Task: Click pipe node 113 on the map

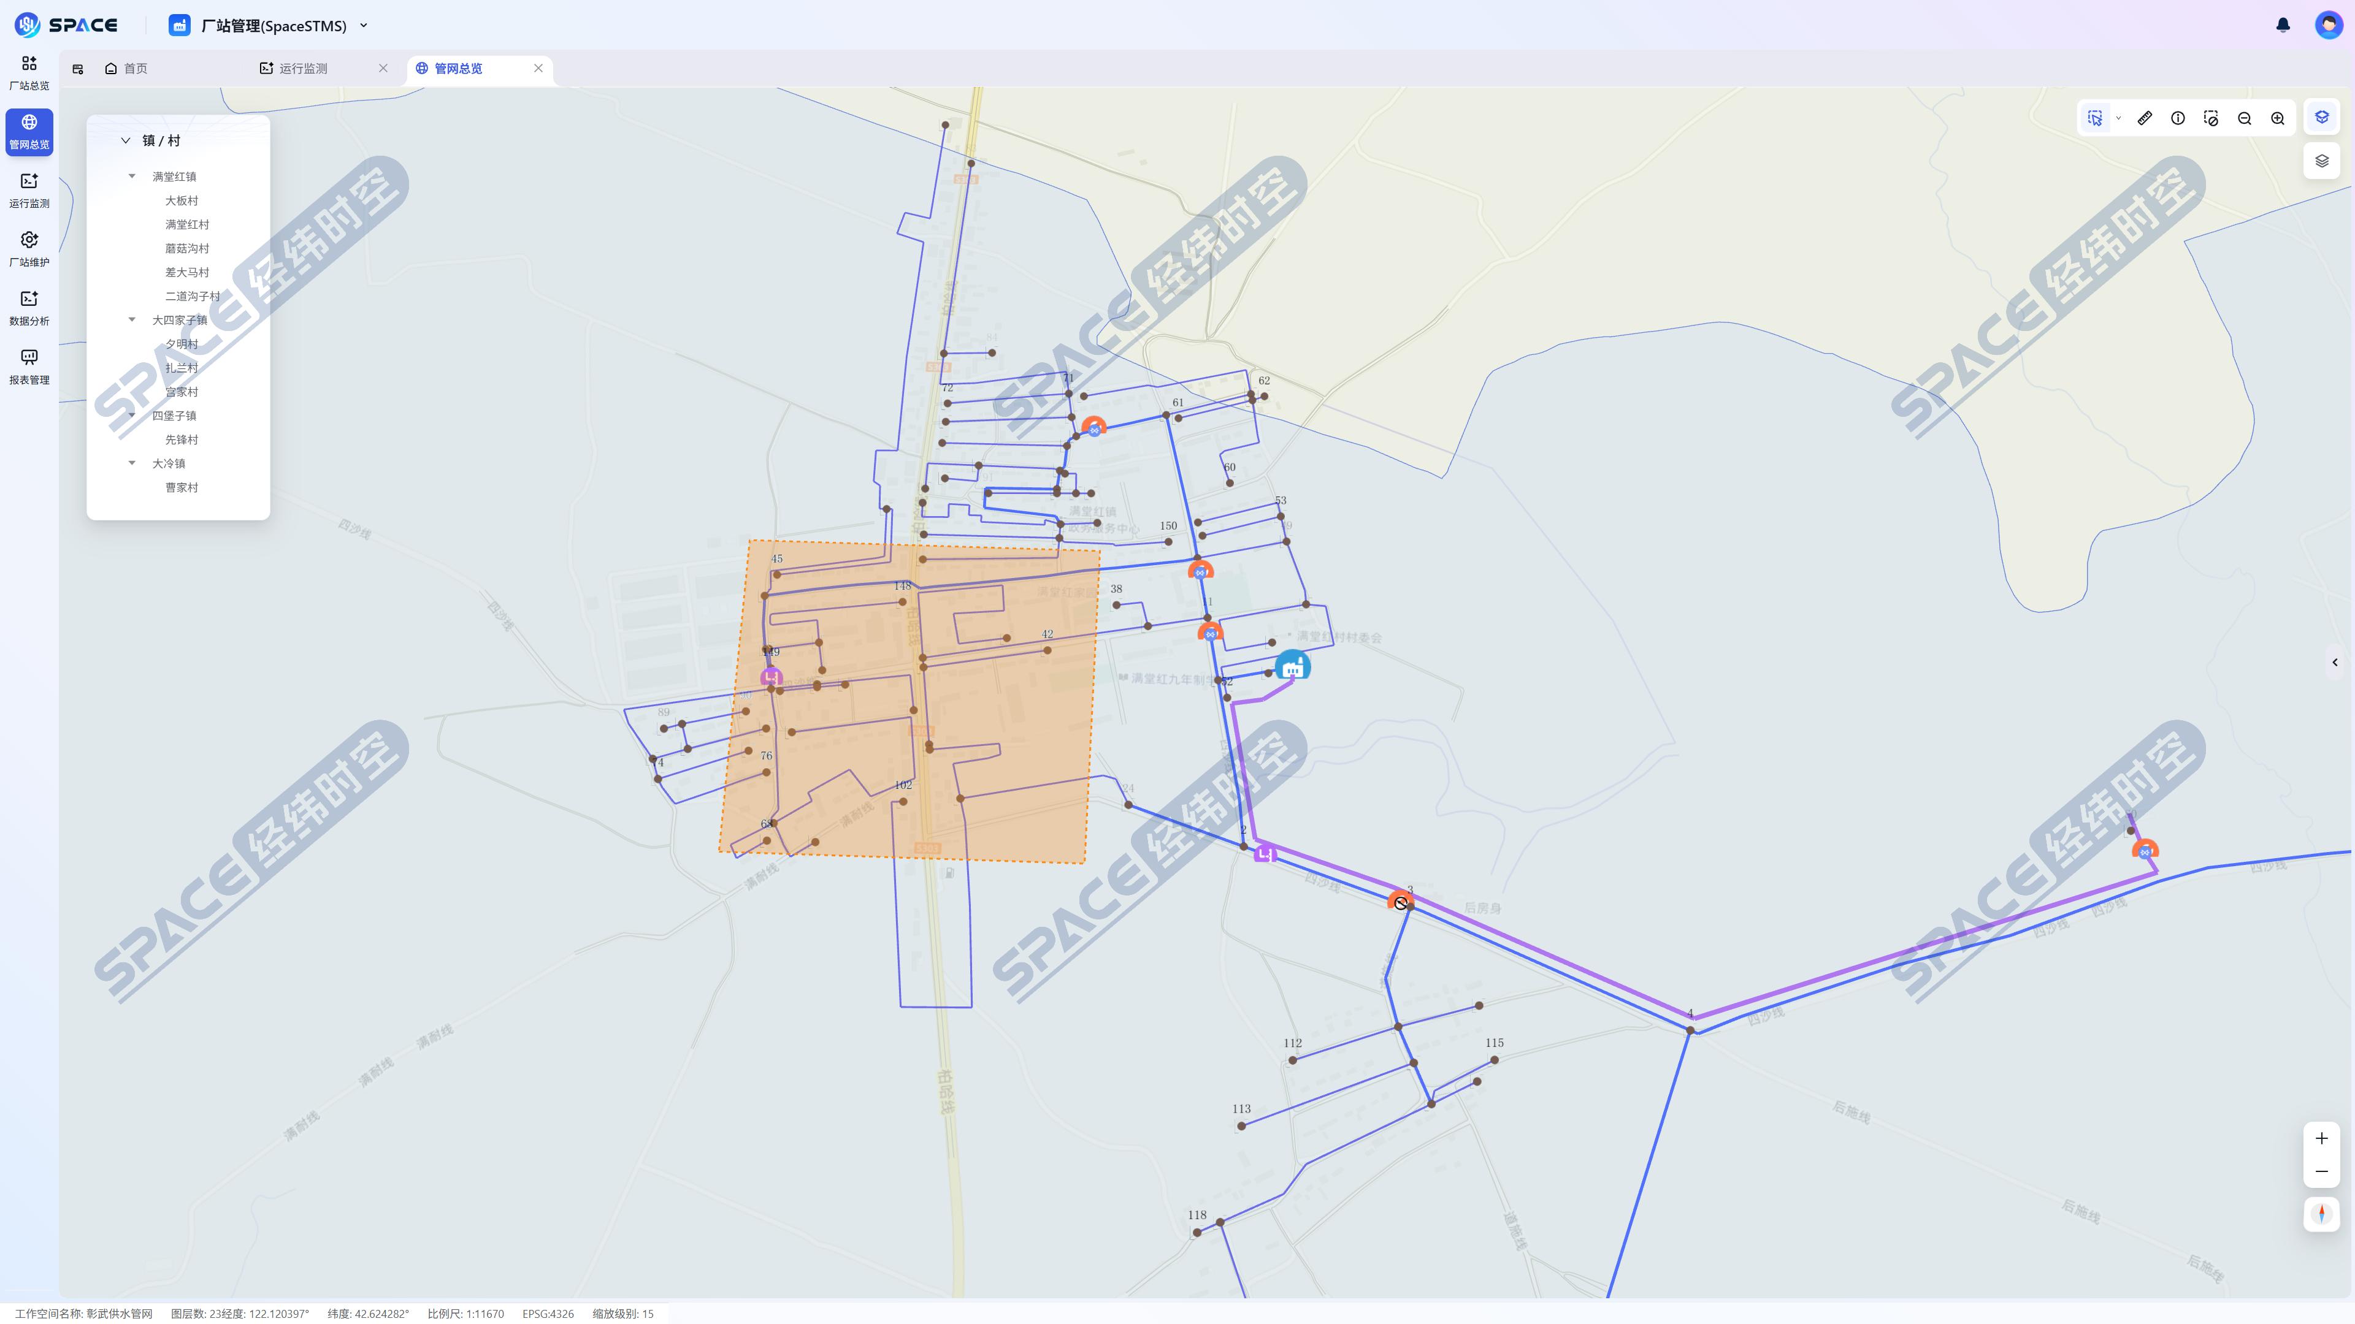Action: (1241, 1126)
